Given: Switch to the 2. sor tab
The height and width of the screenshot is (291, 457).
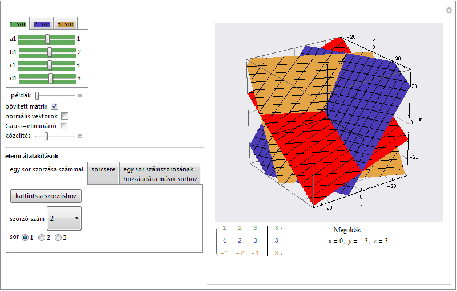Looking at the screenshot, I should 42,24.
